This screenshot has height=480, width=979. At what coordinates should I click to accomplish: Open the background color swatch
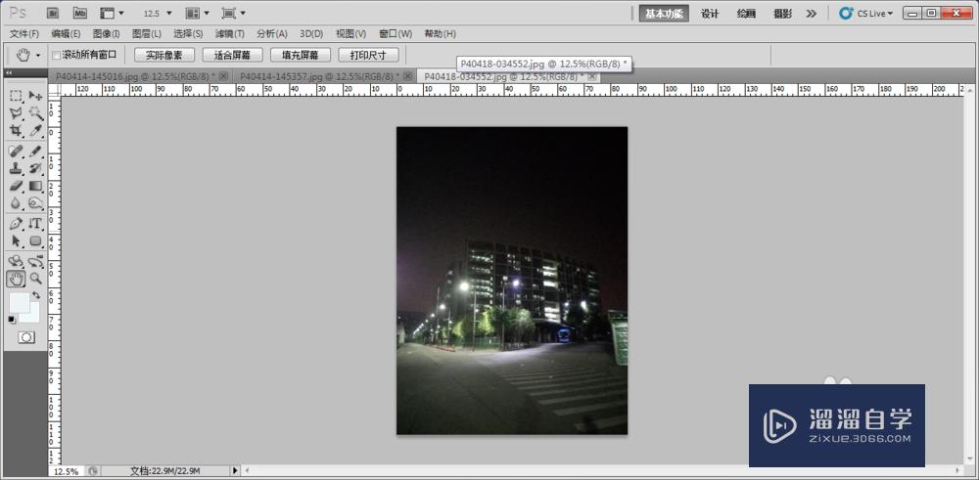tap(33, 316)
